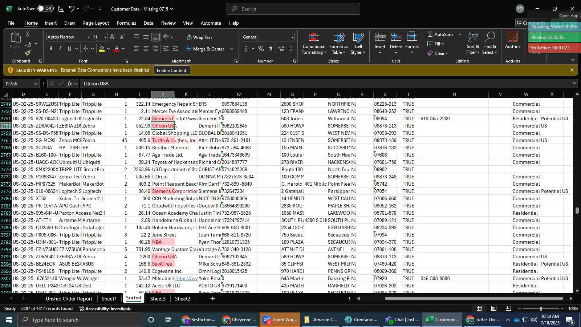Click Format as Table
Viewport: 581px width, 327px height.
point(338,44)
